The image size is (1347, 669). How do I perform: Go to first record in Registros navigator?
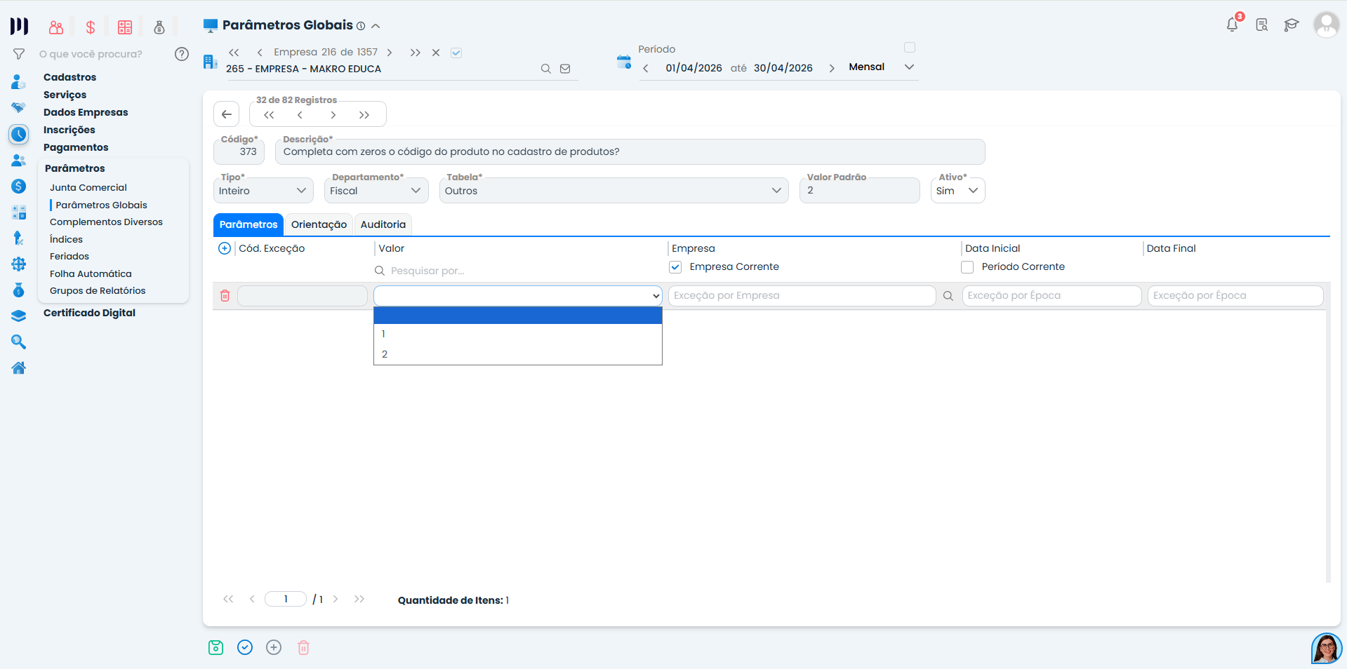269,115
